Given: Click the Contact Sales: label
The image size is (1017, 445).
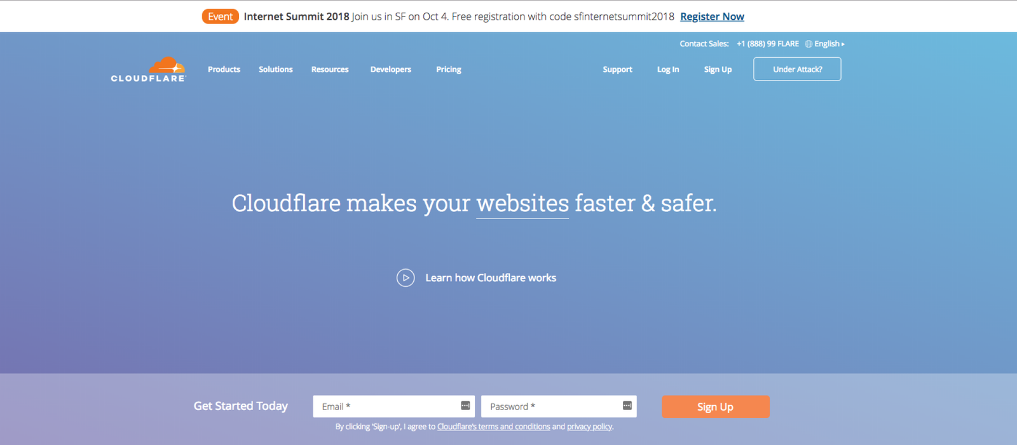Looking at the screenshot, I should click(704, 44).
